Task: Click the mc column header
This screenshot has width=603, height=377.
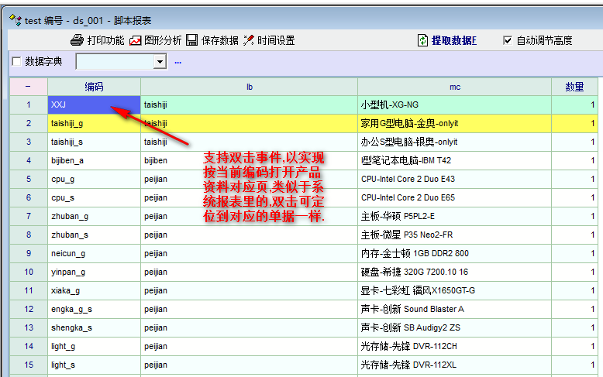Action: coord(454,87)
